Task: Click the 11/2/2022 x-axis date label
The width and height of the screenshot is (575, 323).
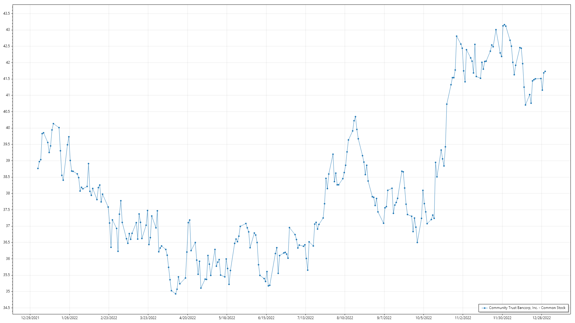Action: [x=463, y=318]
